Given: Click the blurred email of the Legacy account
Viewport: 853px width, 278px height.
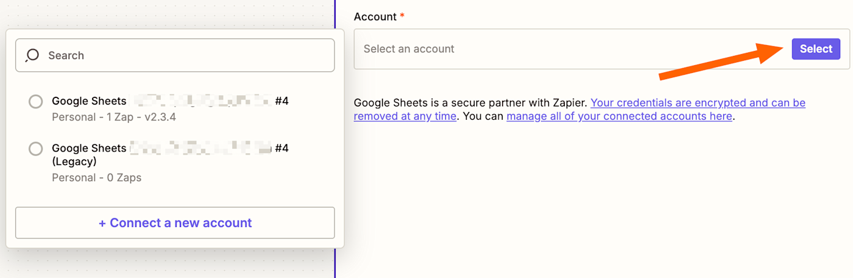Looking at the screenshot, I should click(x=200, y=148).
